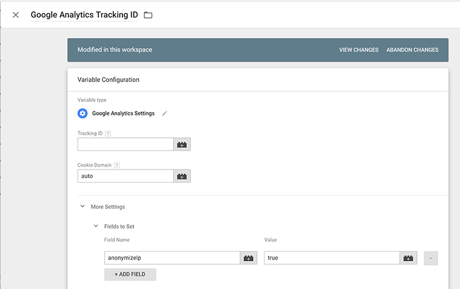The height and width of the screenshot is (289, 460).
Task: Click the Google Analytics Settings gear icon
Action: (x=82, y=113)
